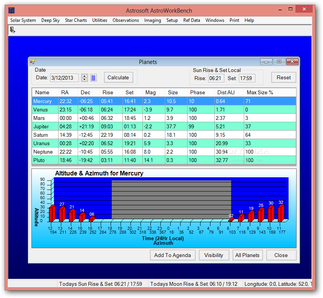Click the Max Size % column header
Screen dimensions: 323x298
270,92
